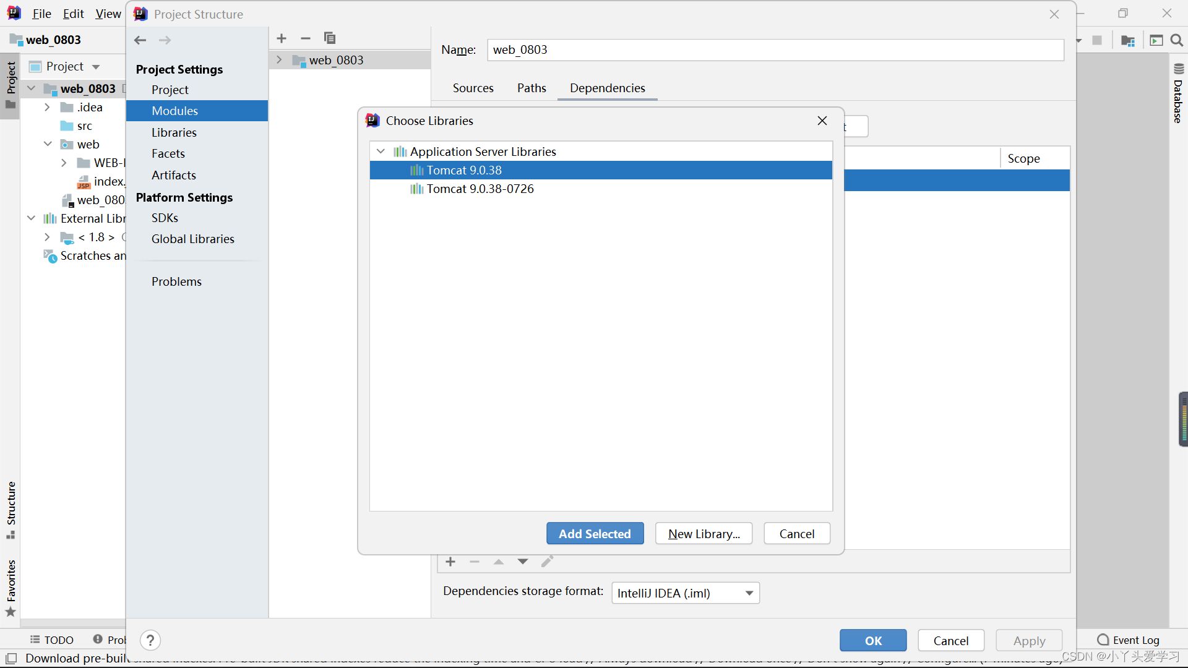1188x668 pixels.
Task: Click the back arrow in Project Structure
Action: point(140,40)
